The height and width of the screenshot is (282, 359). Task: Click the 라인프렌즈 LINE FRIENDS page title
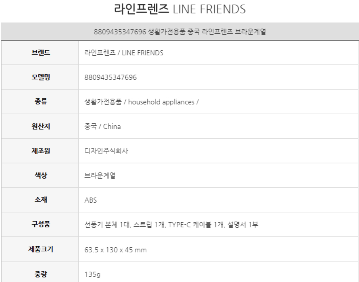click(179, 9)
